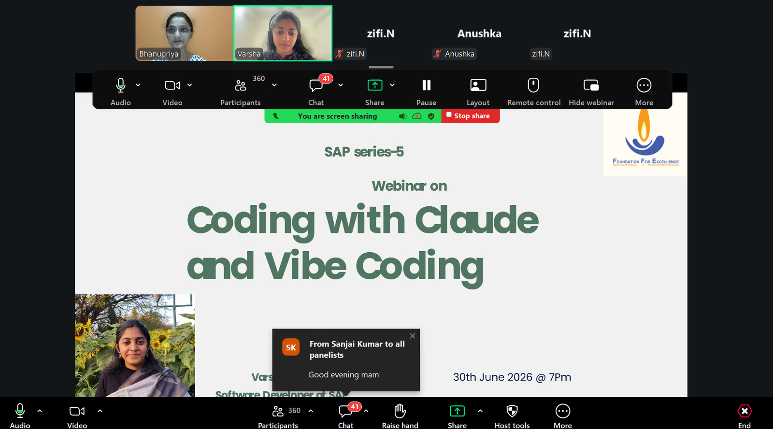The image size is (773, 429).
Task: Click Raise hand icon
Action: point(400,411)
